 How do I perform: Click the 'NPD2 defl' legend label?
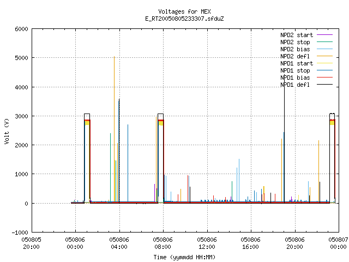coord(295,56)
